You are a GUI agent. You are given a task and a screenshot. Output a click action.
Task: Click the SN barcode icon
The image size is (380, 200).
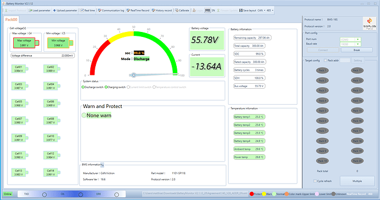208,10
